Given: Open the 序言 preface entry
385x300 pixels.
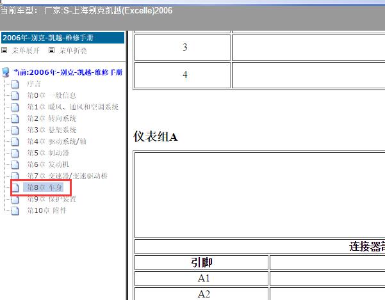Looking at the screenshot, I should (34, 84).
